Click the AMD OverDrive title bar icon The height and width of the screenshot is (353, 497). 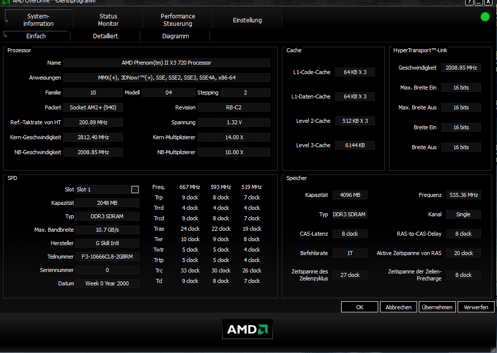5,2
